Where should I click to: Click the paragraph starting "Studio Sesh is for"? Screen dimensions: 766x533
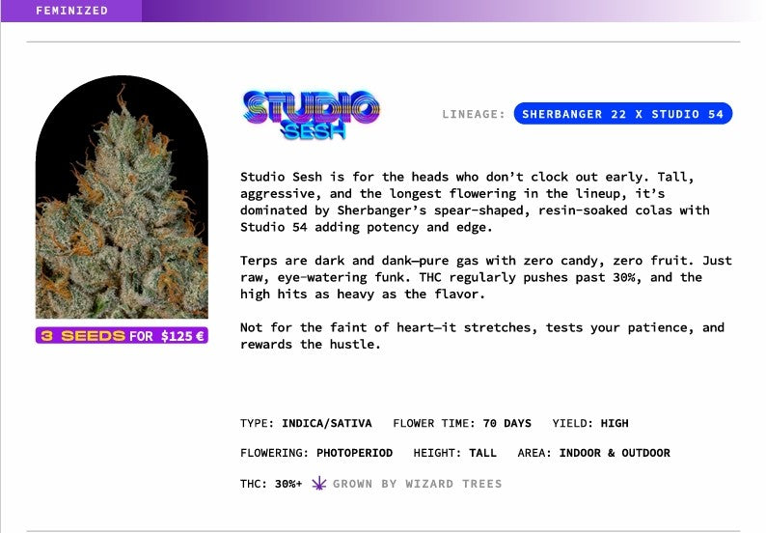pyautogui.click(x=475, y=202)
